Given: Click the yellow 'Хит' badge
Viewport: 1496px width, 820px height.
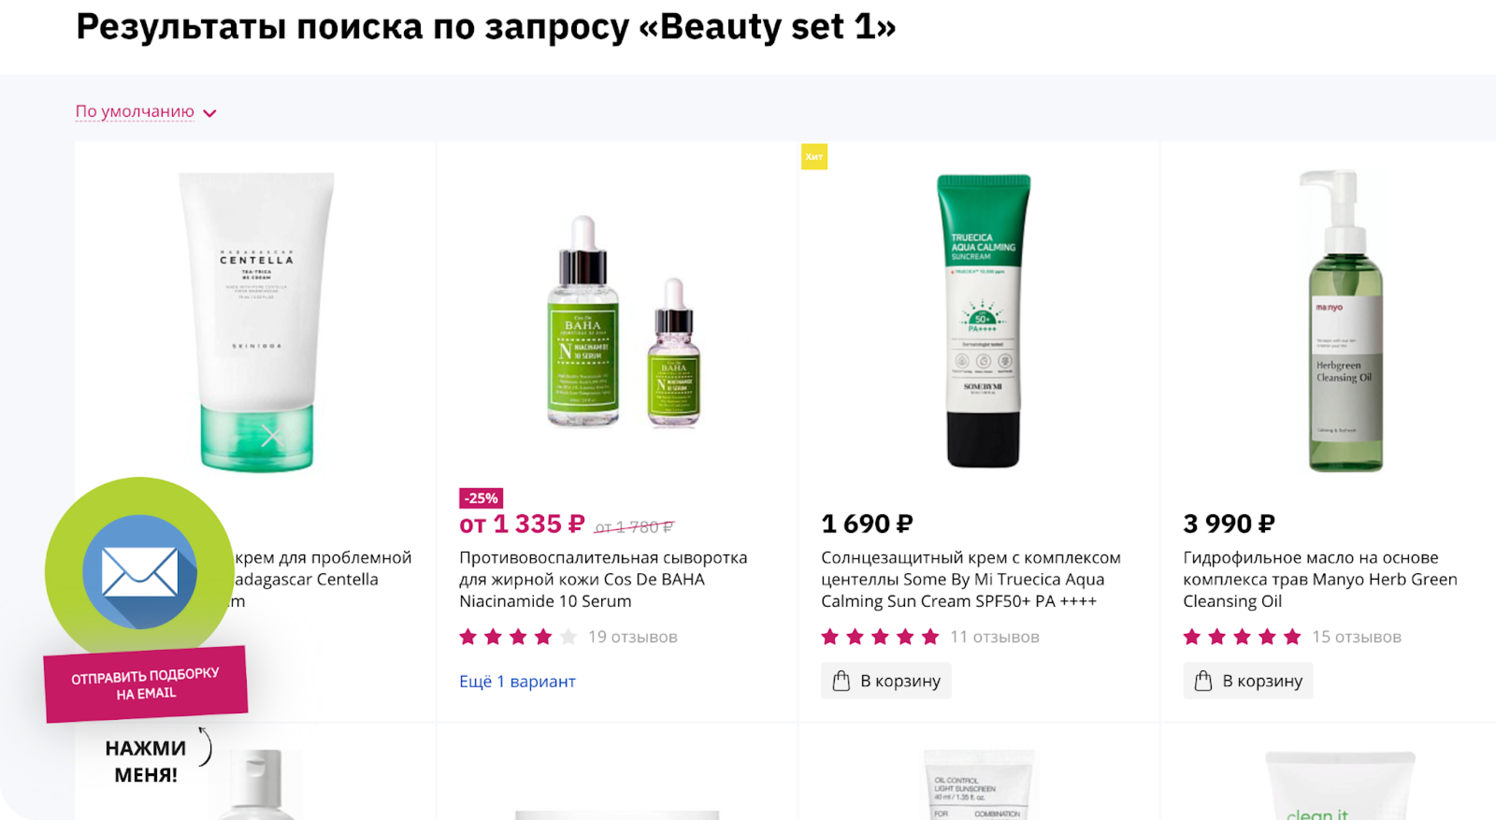Looking at the screenshot, I should tap(814, 157).
